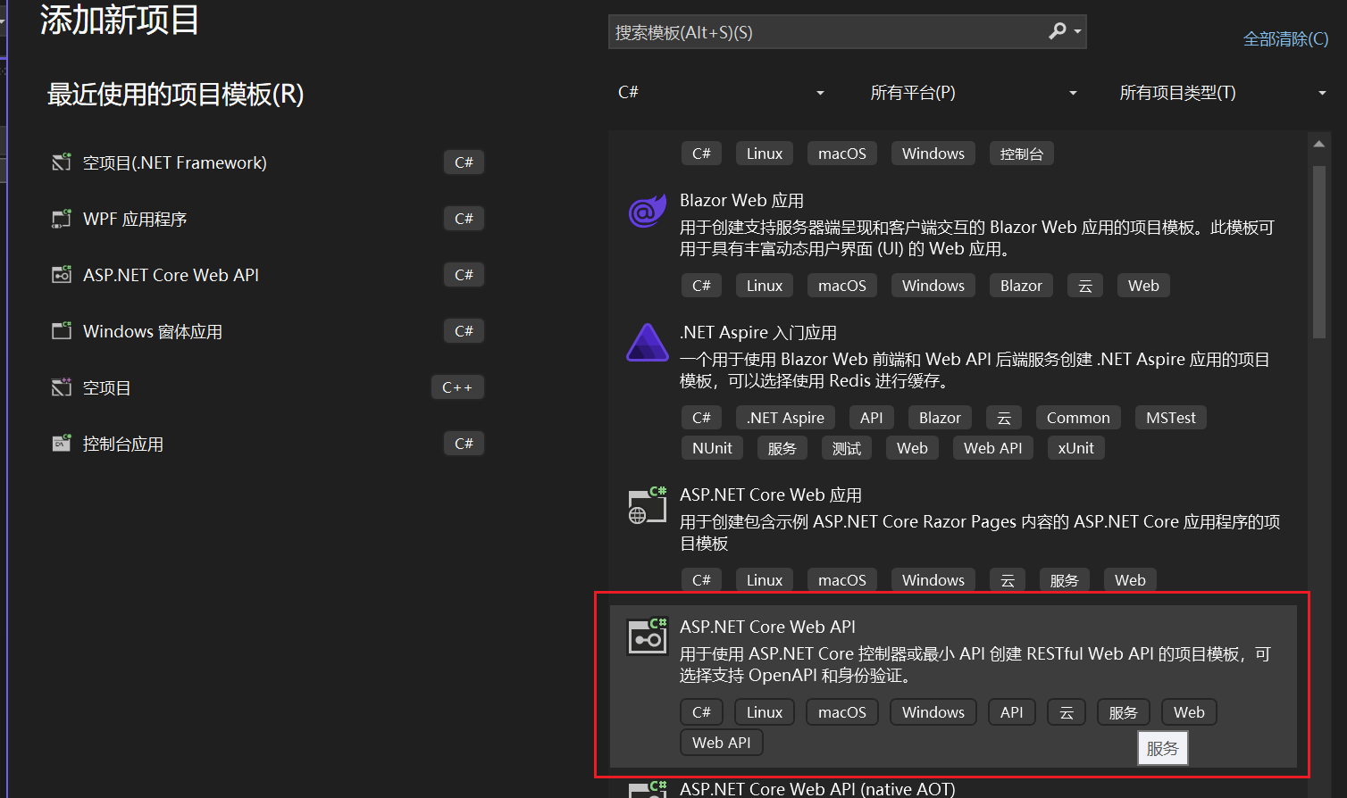Click the Blazor tag under Blazor Web 应用
The height and width of the screenshot is (798, 1347).
(x=1021, y=286)
